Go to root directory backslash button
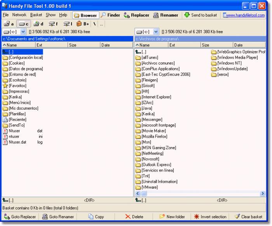This screenshot has height=226, width=272. [x=94, y=24]
